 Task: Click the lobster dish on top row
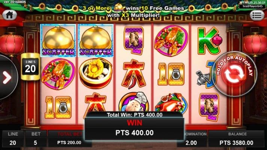tap(171, 40)
